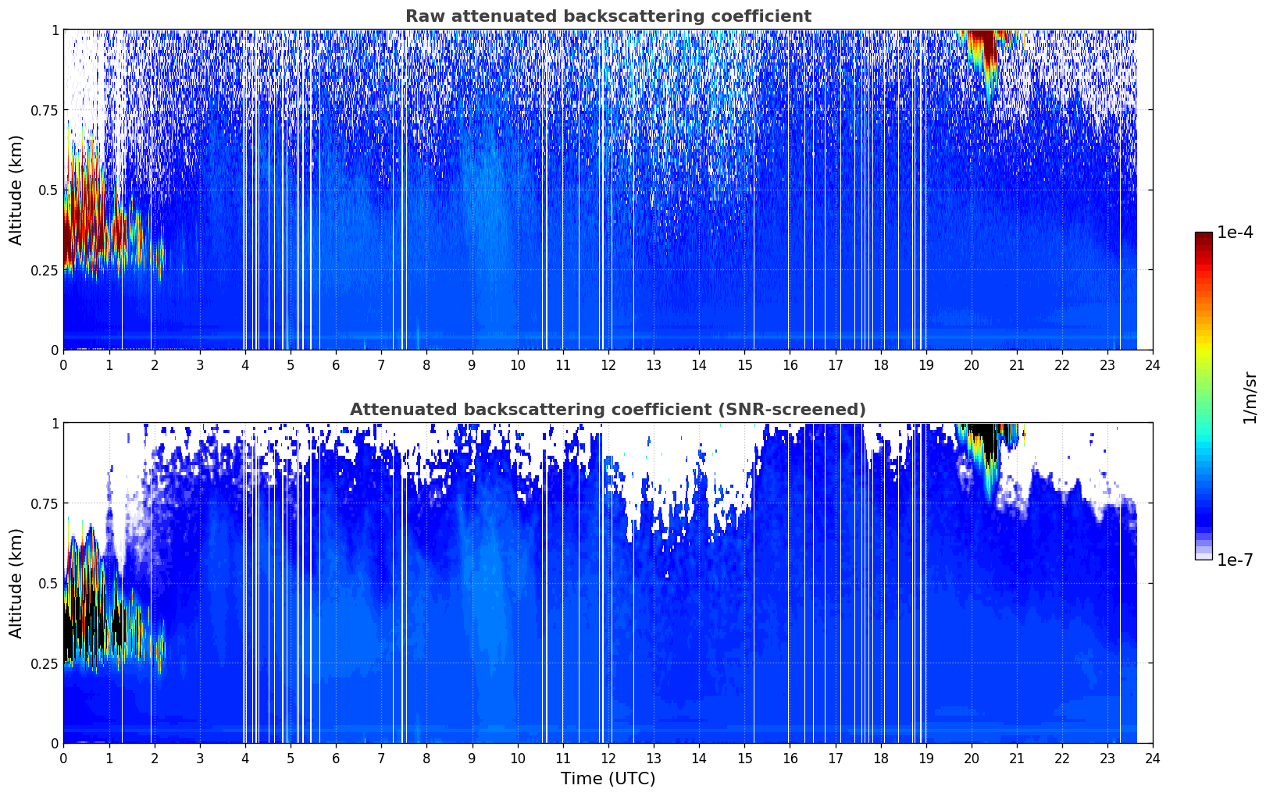Click the 'Raw attenuated backscattering coefficient' title

(608, 16)
